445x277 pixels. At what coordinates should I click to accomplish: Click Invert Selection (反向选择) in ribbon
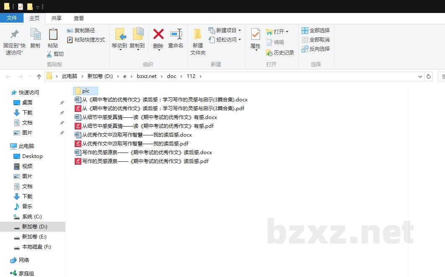316,49
